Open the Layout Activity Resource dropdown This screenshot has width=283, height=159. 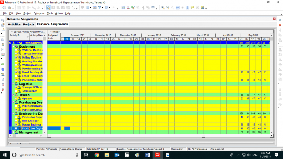[27, 32]
